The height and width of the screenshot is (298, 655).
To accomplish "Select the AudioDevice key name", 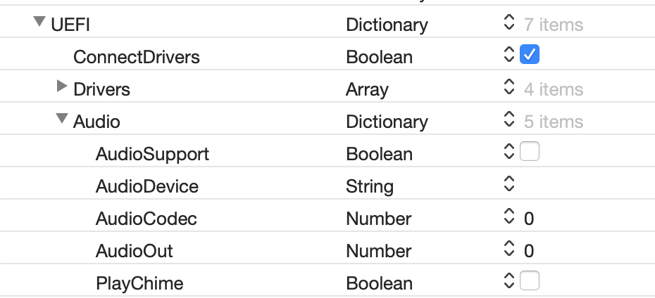I will 147,186.
